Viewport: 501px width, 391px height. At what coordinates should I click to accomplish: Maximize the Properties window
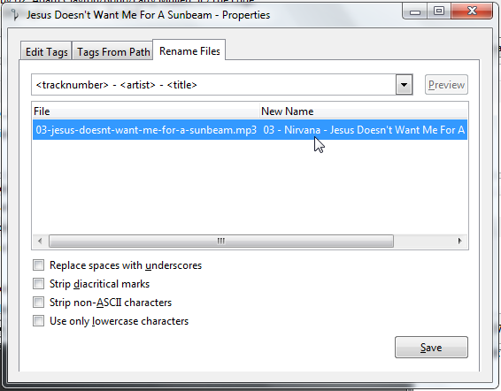(439, 11)
